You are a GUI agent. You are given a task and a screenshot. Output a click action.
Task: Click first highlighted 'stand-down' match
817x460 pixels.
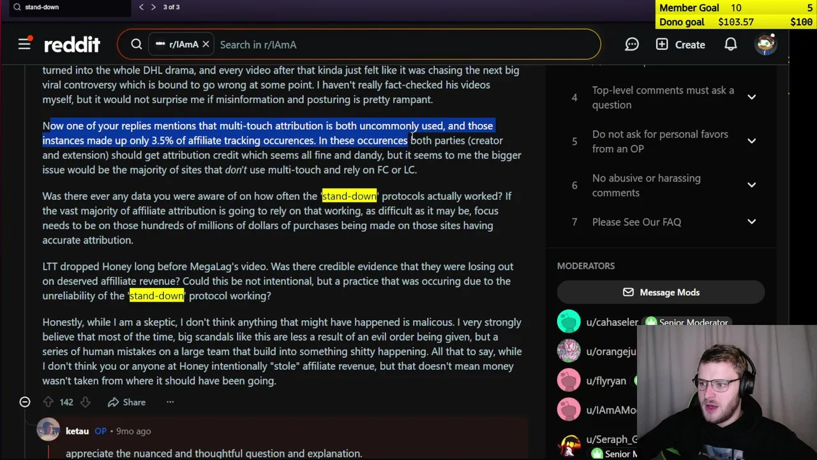coord(349,196)
